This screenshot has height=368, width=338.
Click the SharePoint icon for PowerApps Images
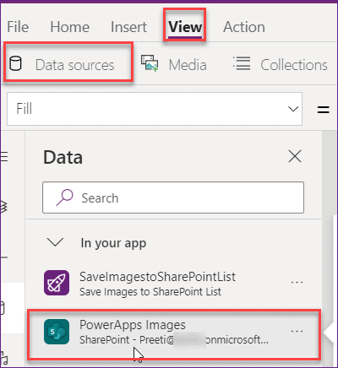click(57, 332)
